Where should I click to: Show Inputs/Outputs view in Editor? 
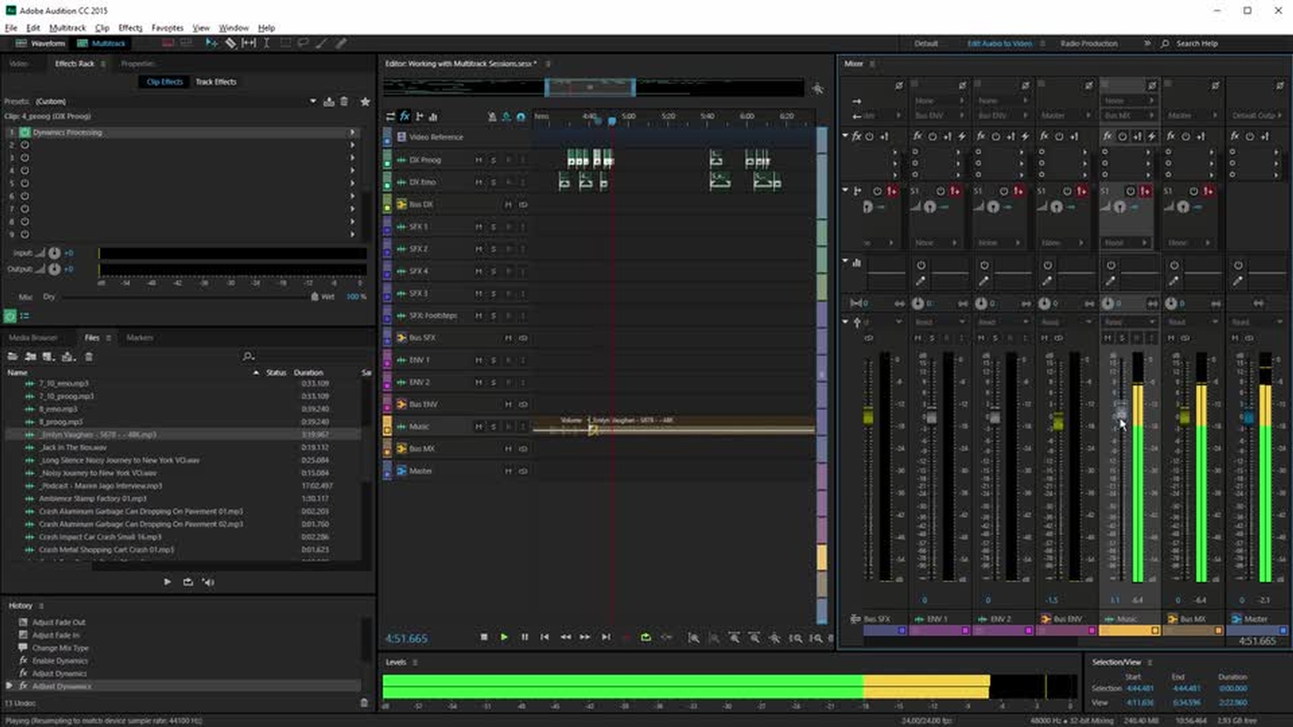coord(390,116)
